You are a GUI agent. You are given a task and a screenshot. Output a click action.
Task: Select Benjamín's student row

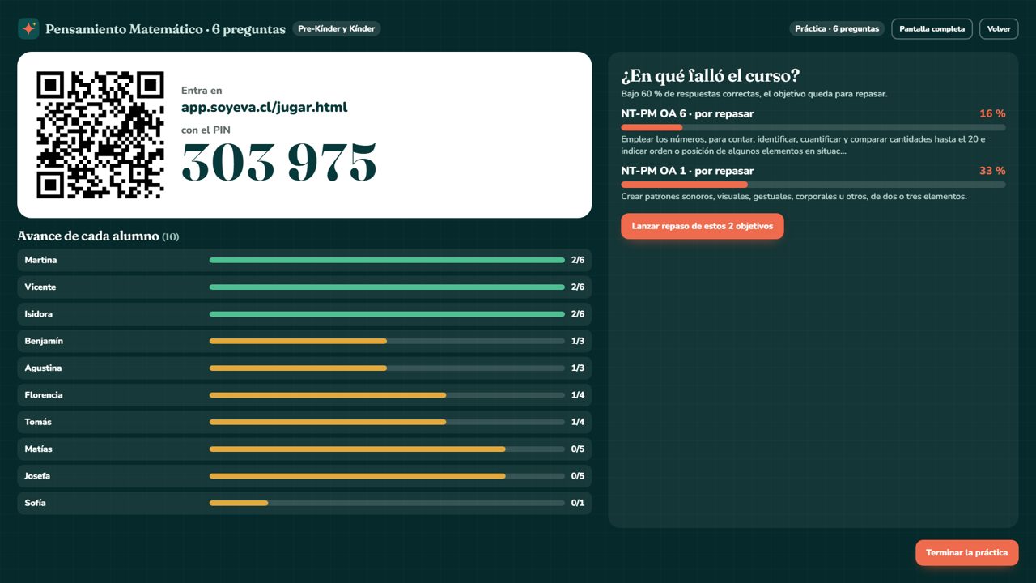(x=304, y=341)
